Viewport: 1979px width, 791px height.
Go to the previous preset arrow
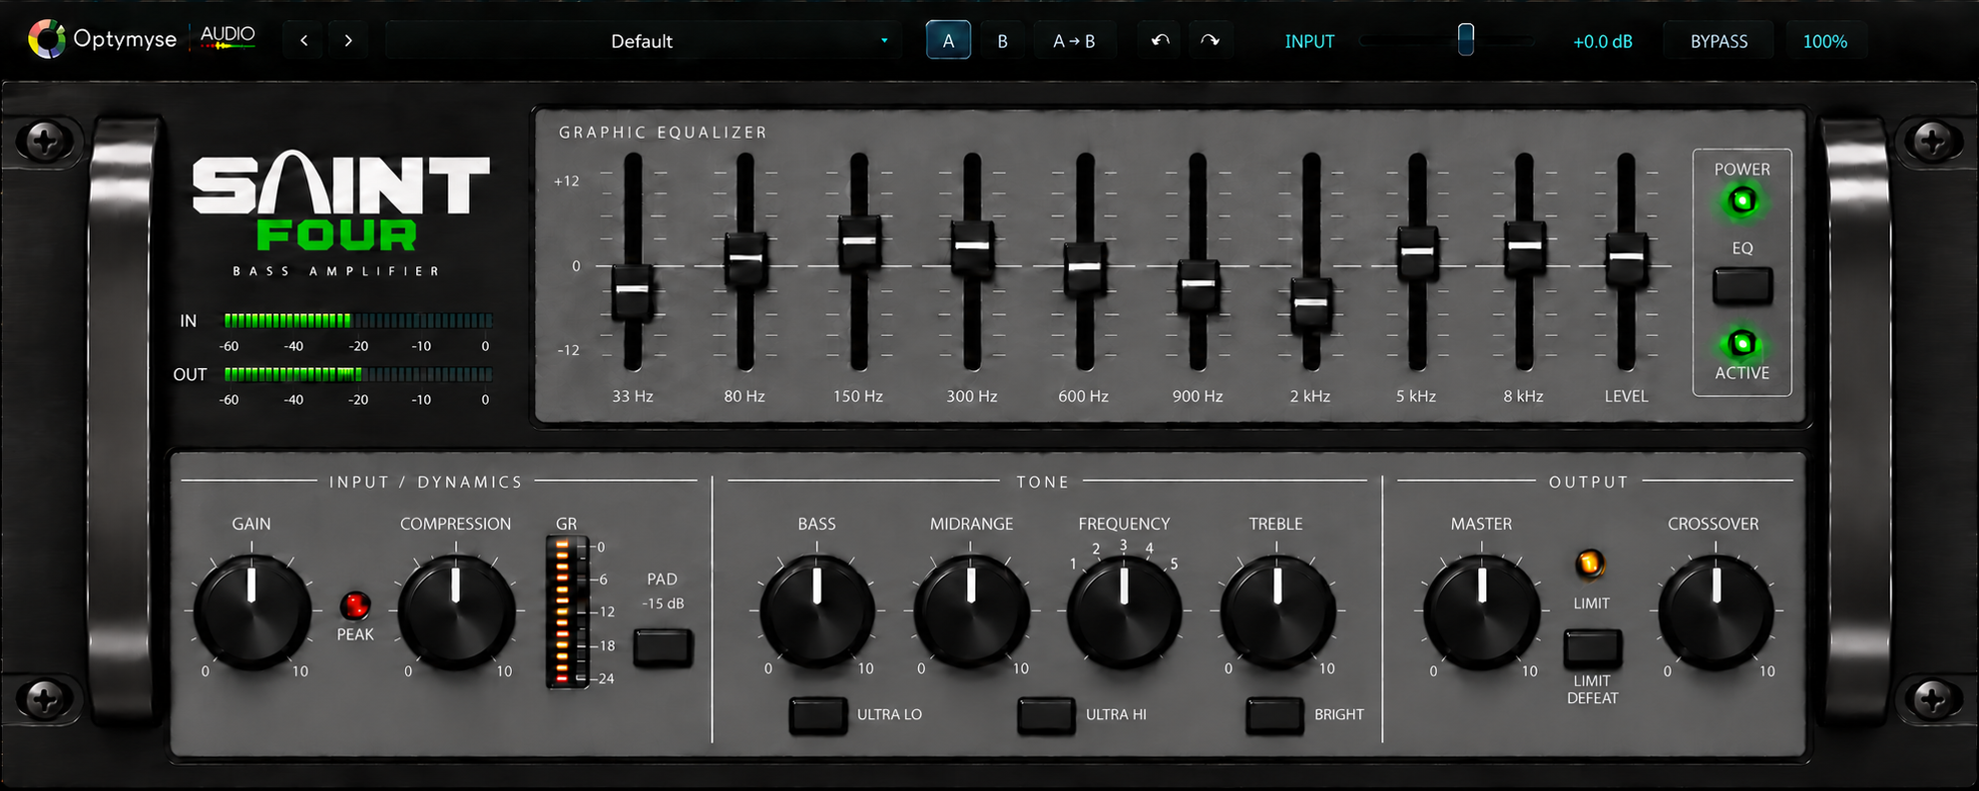coord(303,41)
